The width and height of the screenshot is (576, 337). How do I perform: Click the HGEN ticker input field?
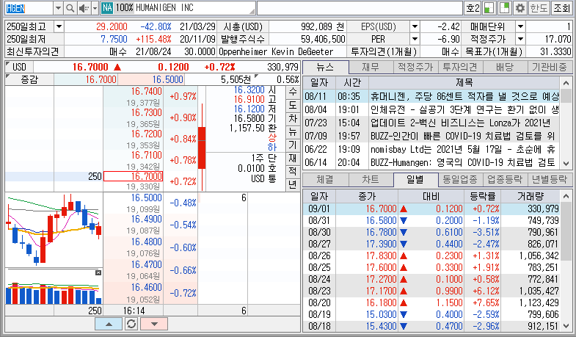[x=29, y=8]
